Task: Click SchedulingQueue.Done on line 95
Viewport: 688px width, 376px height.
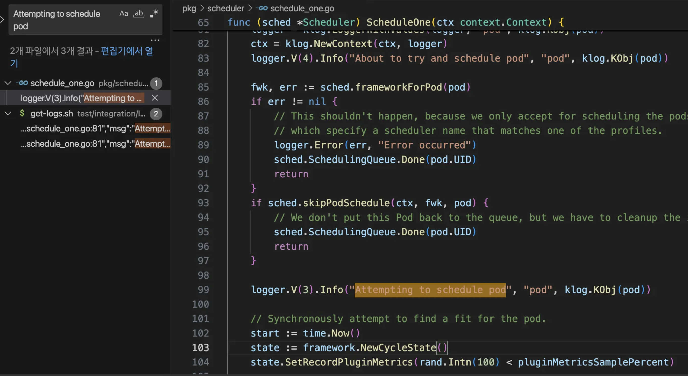Action: [366, 232]
